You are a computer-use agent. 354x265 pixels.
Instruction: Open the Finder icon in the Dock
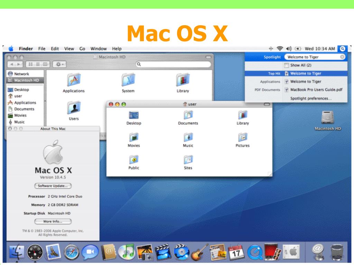(17, 252)
